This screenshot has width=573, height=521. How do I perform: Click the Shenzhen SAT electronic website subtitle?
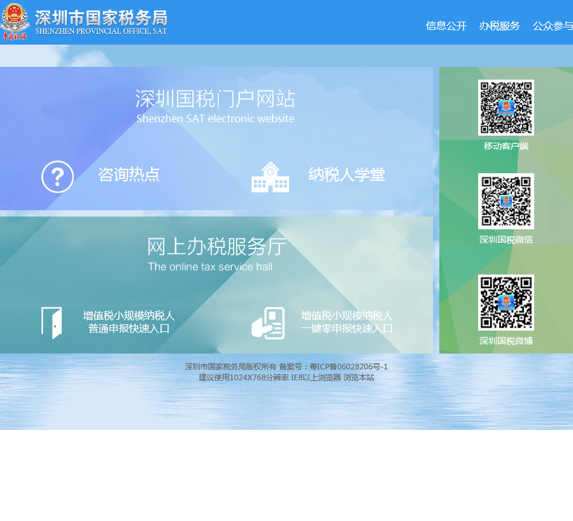click(215, 118)
